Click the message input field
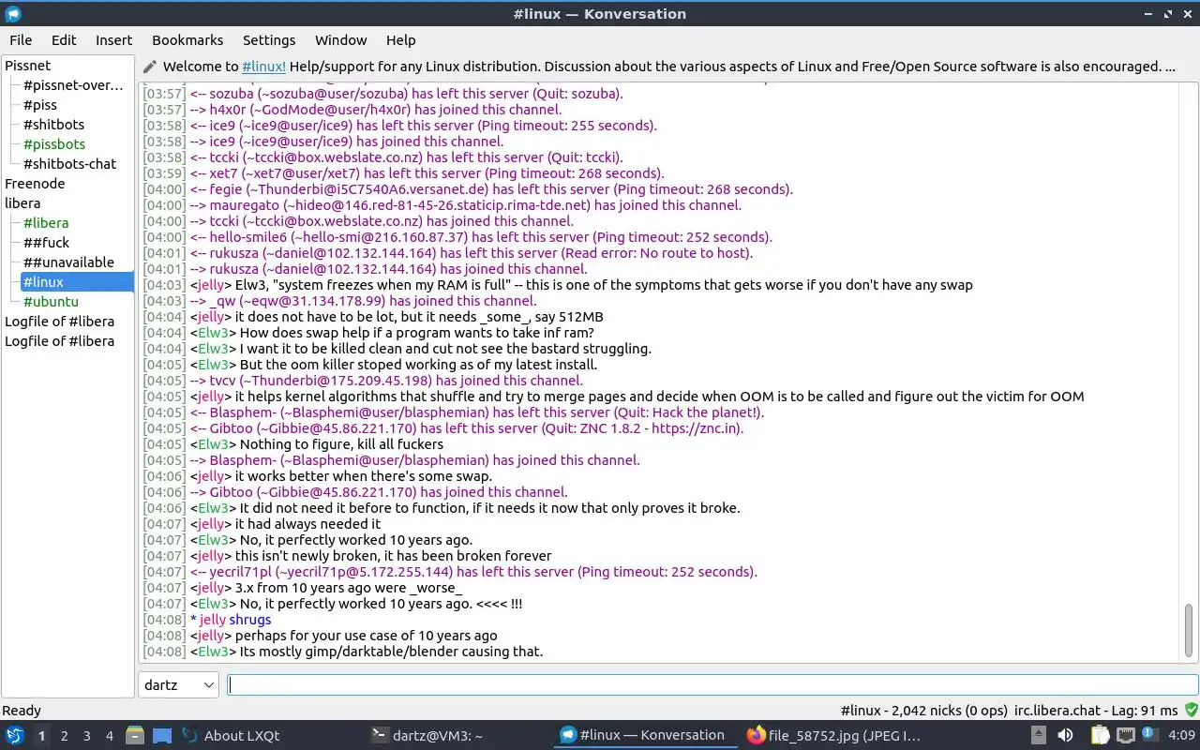This screenshot has width=1200, height=750. (712, 685)
